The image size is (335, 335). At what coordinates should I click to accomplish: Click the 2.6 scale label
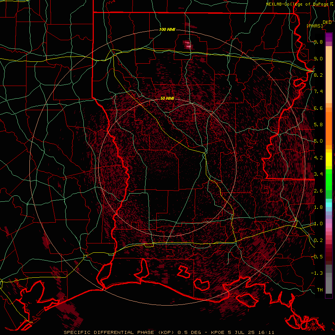point(318,191)
